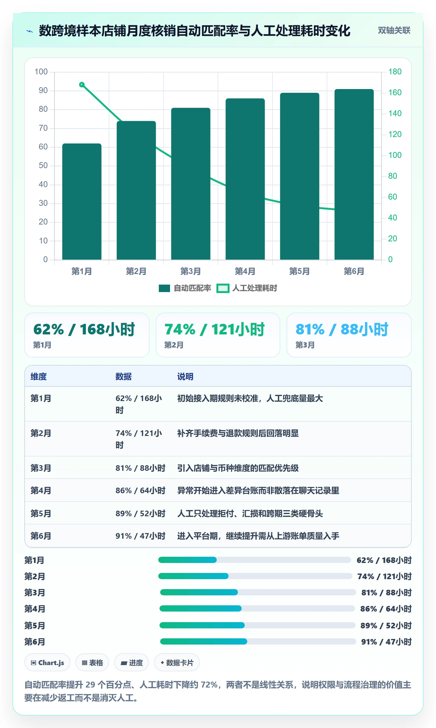Select the table cell 86% / 64小时
The width and height of the screenshot is (436, 728).
pos(140,490)
